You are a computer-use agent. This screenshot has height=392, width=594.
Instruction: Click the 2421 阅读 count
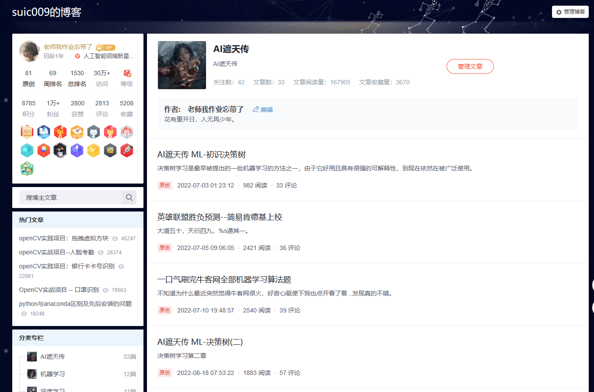(x=257, y=248)
